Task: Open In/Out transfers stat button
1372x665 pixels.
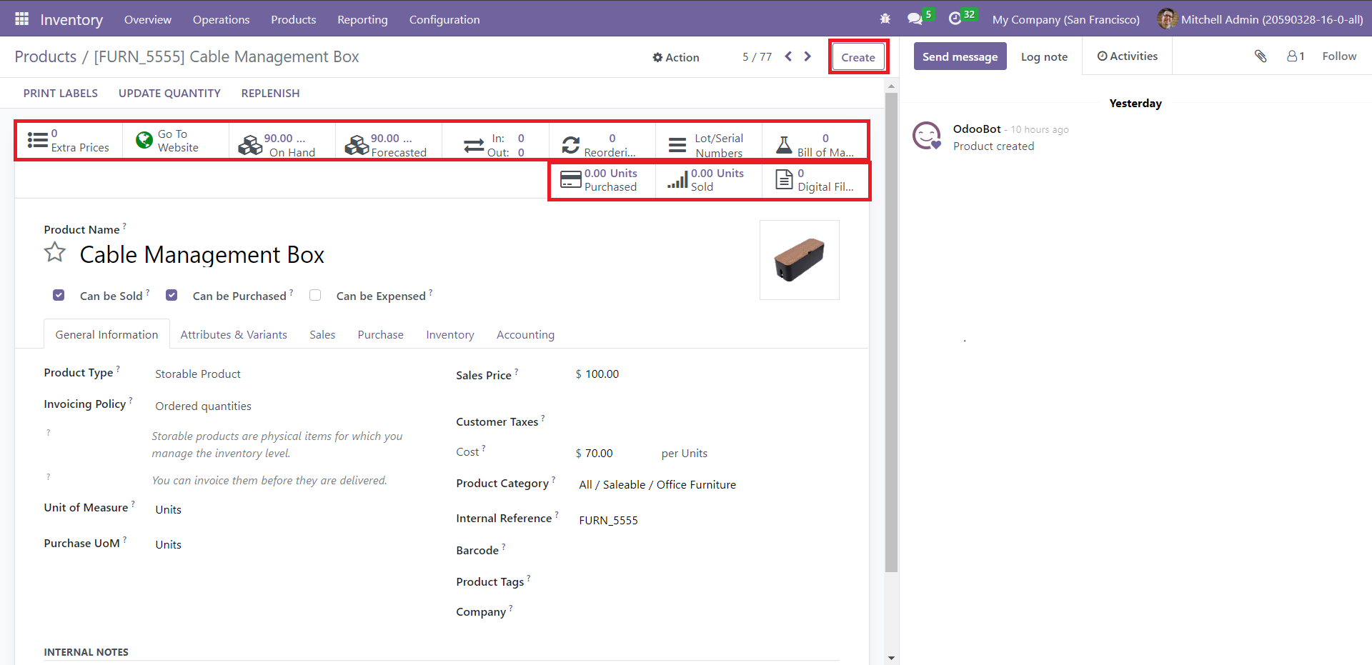Action: click(495, 145)
